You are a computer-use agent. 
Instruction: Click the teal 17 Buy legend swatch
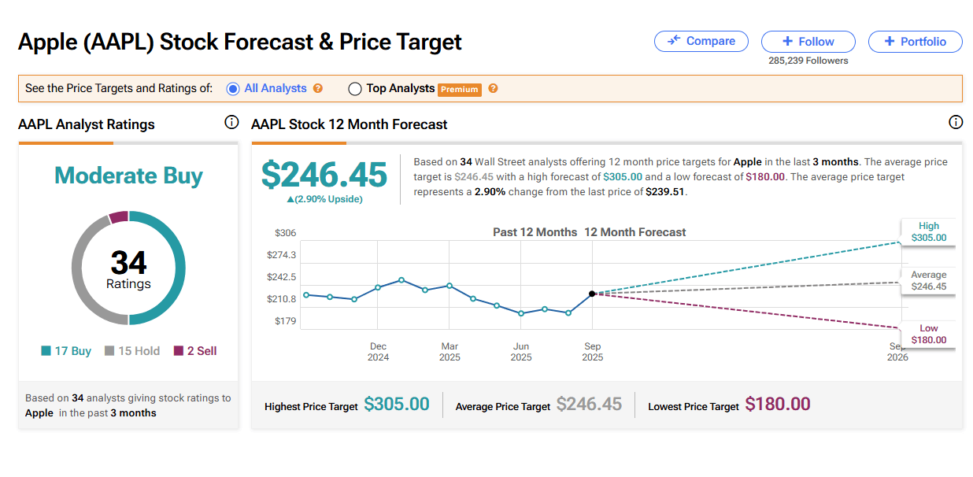pos(46,351)
